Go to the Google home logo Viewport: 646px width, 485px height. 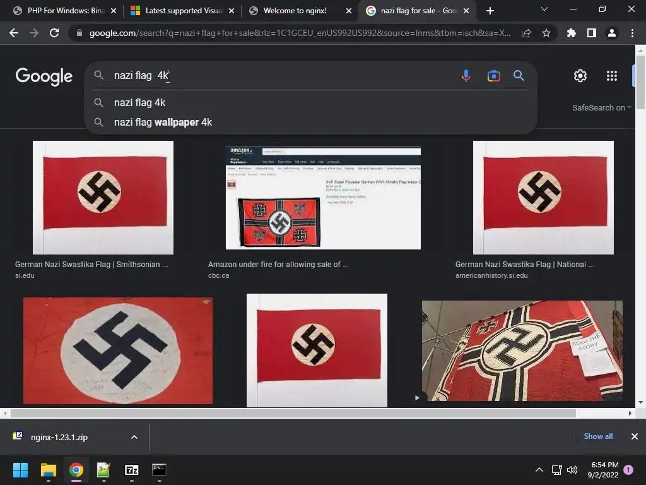(44, 76)
